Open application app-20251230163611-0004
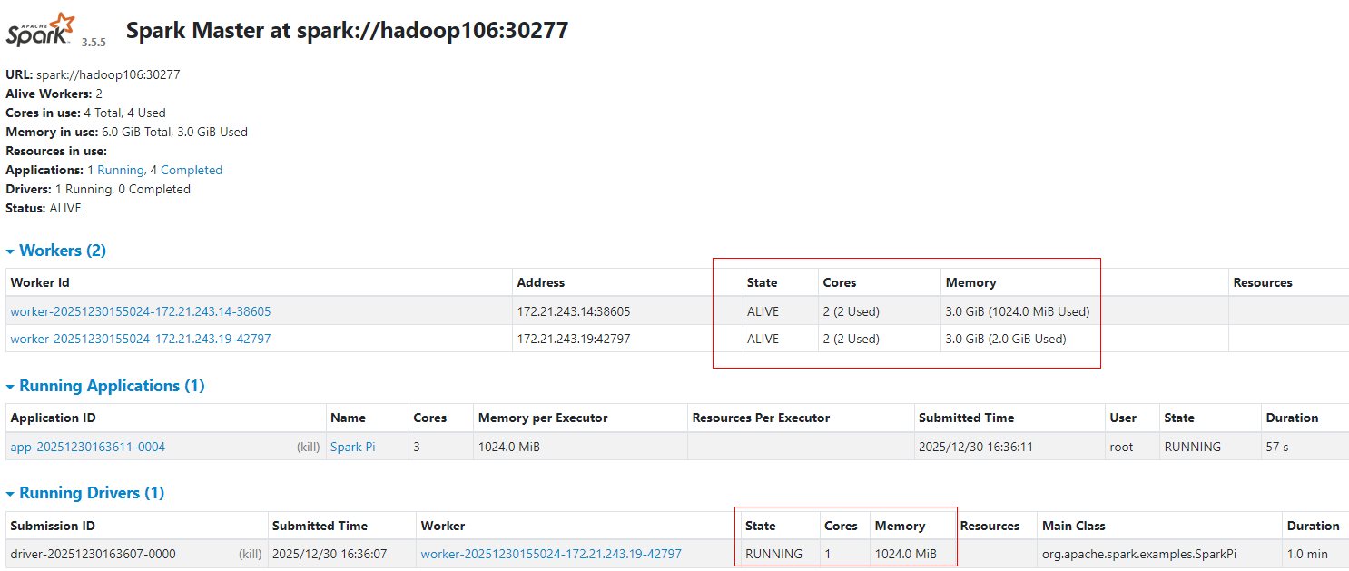Screen dimensions: 1349x571 coord(88,447)
